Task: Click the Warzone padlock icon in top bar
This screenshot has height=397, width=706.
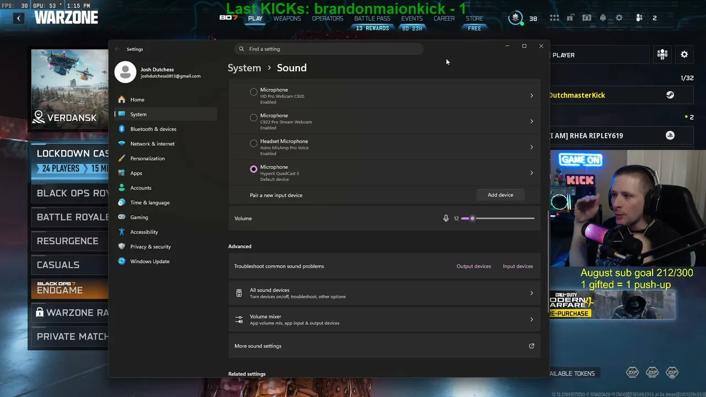Action: [x=570, y=18]
